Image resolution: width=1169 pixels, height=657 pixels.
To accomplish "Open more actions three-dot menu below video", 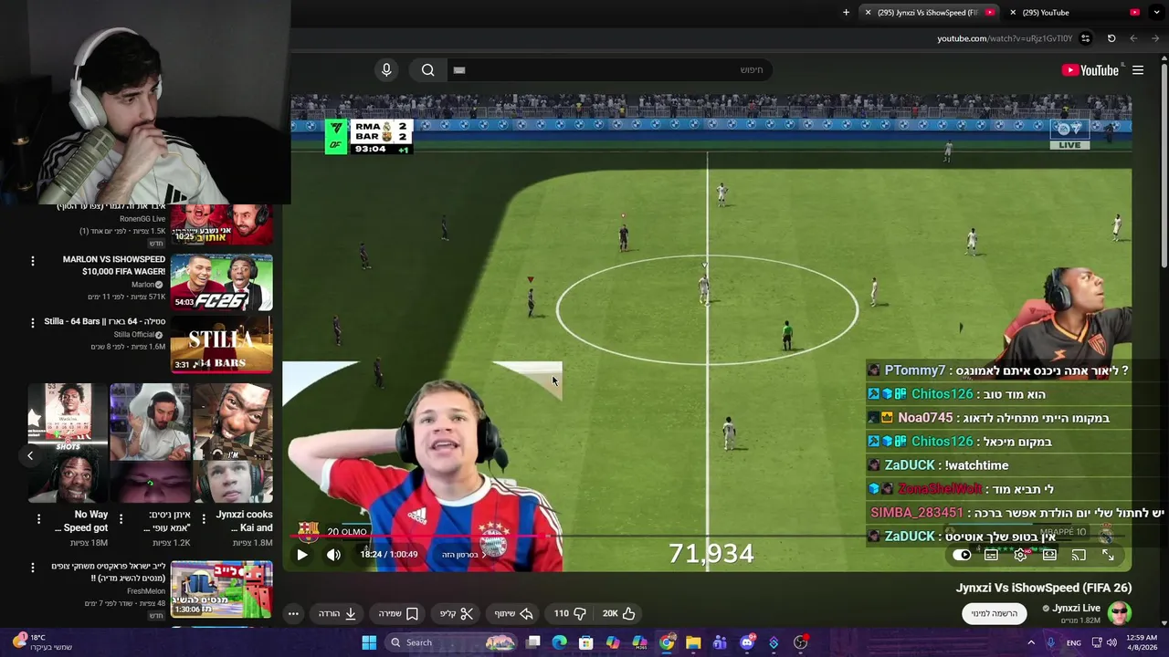I will click(293, 613).
